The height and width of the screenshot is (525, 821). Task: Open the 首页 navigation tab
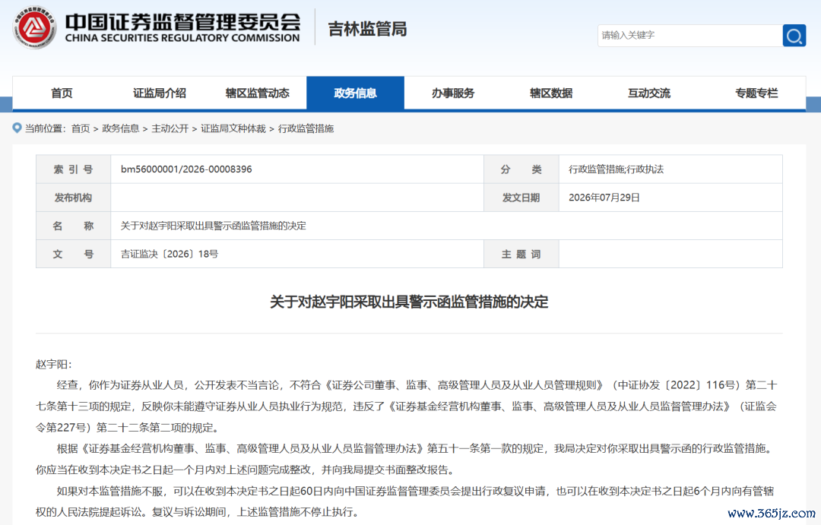[x=62, y=93]
